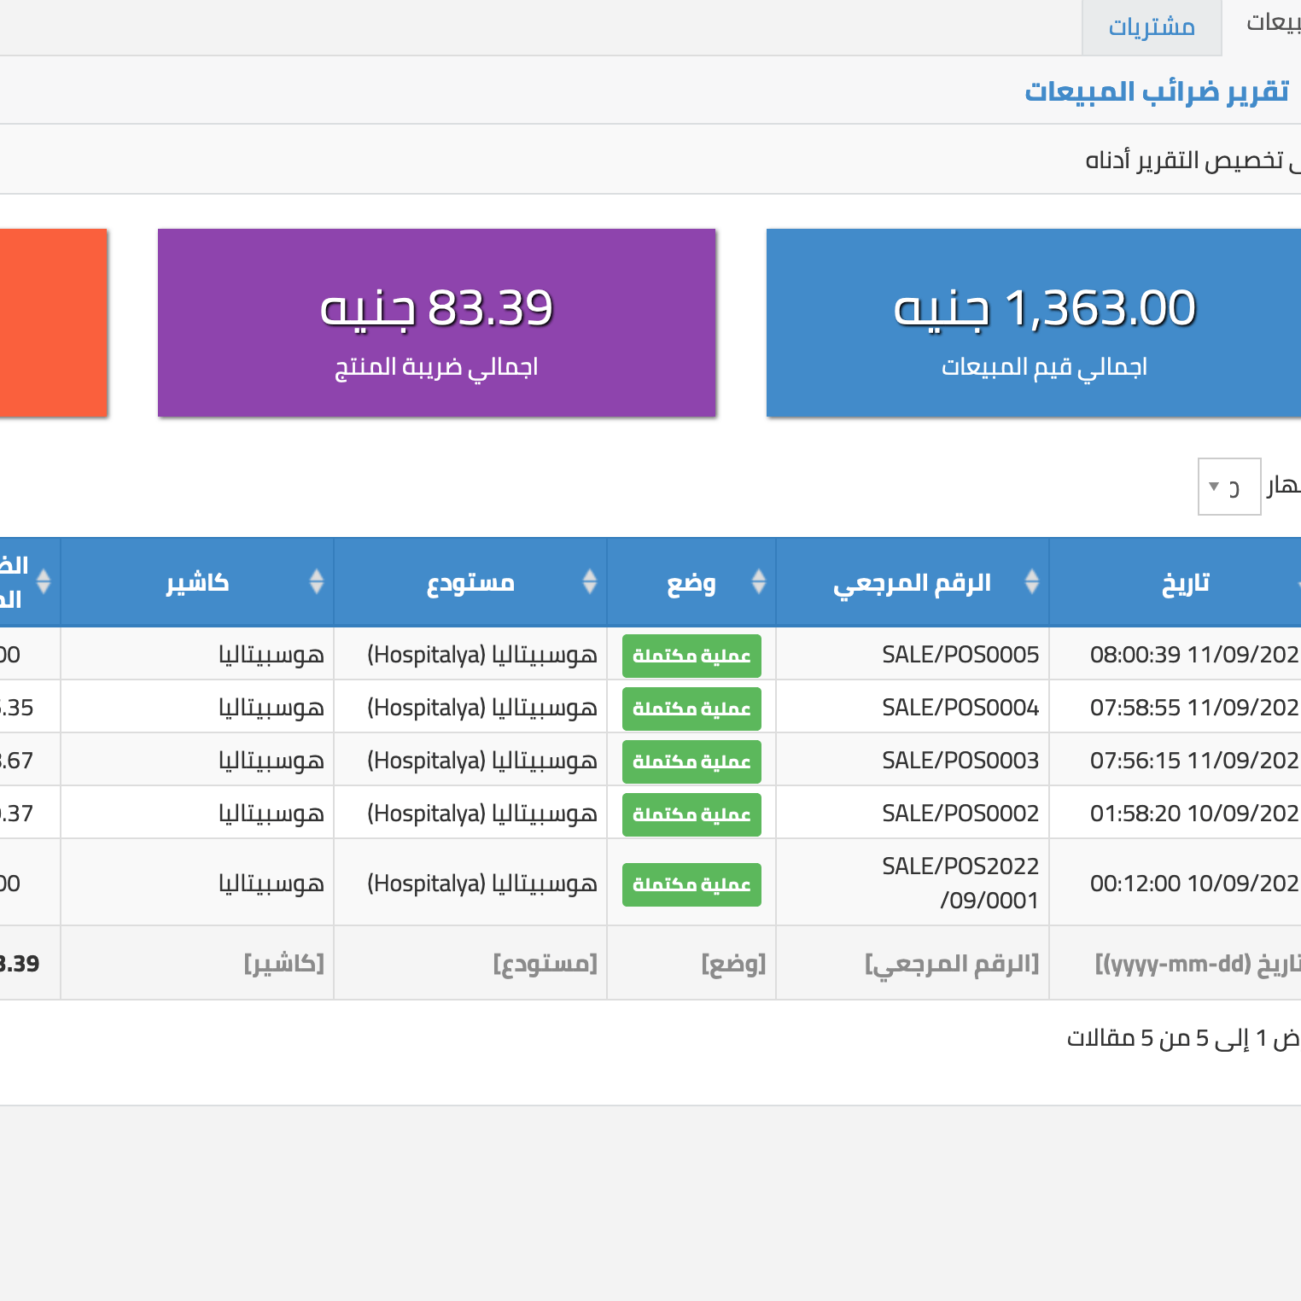
Task: Click the [مستودع] filter field
Action: pos(545,963)
